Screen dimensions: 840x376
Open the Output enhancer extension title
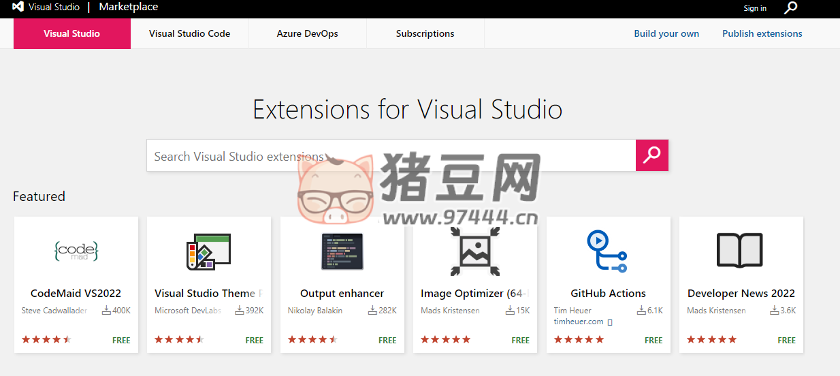(342, 293)
